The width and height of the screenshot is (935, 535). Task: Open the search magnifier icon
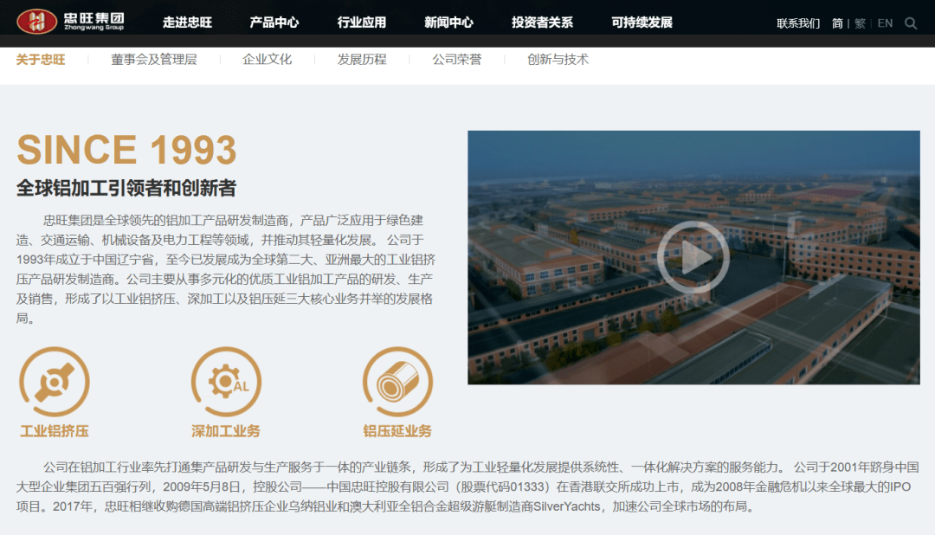click(911, 23)
